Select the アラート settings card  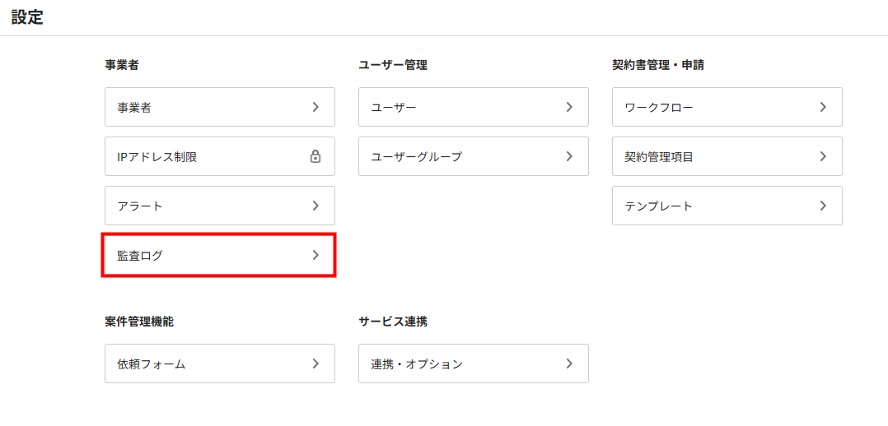pyautogui.click(x=220, y=206)
